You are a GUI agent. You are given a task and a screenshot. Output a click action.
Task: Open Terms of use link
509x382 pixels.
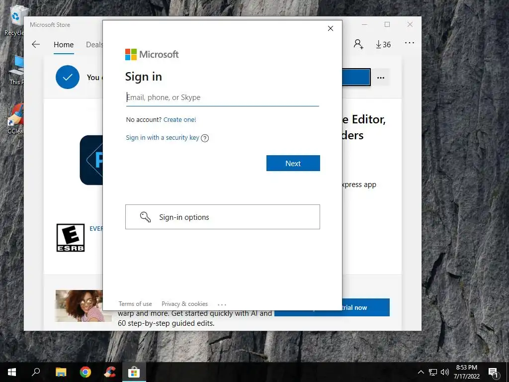click(135, 304)
